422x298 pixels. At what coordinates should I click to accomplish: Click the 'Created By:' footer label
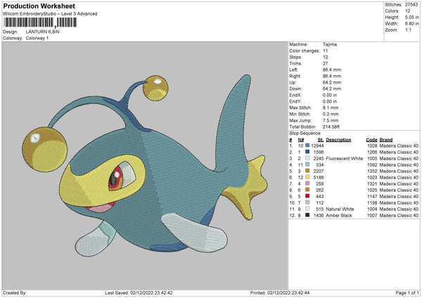tap(15, 292)
